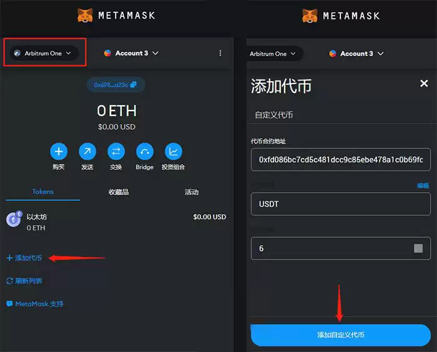This screenshot has width=437, height=352.
Task: Click the USDT token symbol field
Action: coord(341,204)
